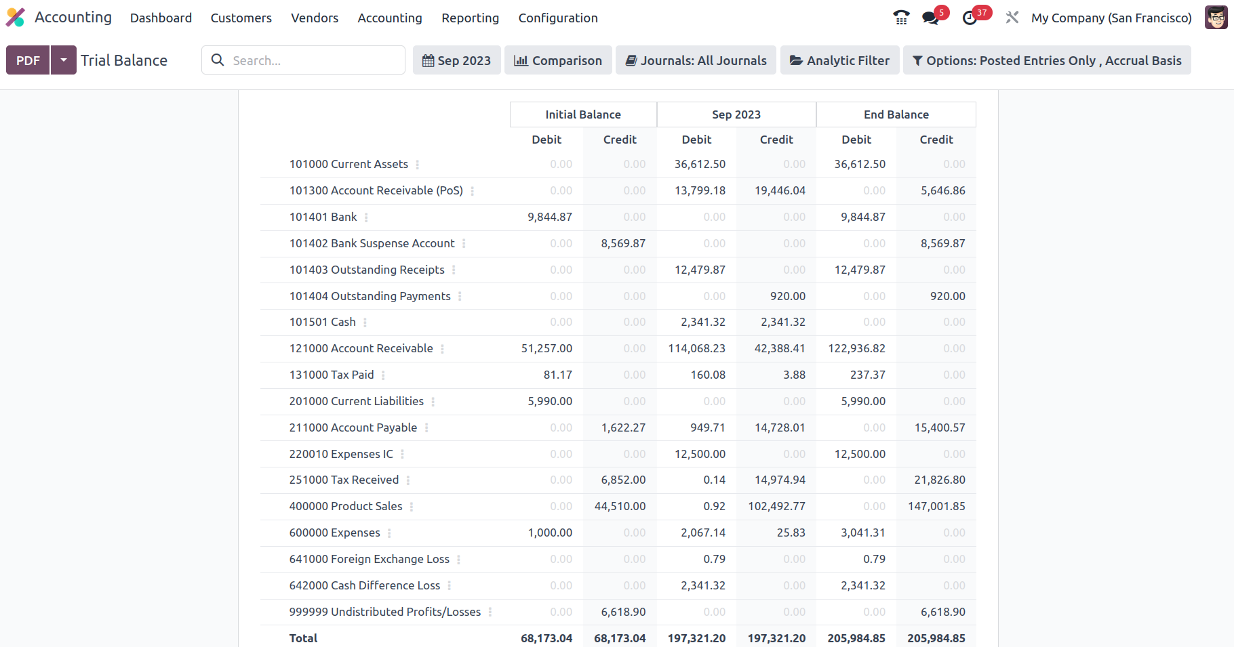Click the debug tools wrench icon

pyautogui.click(x=1012, y=18)
